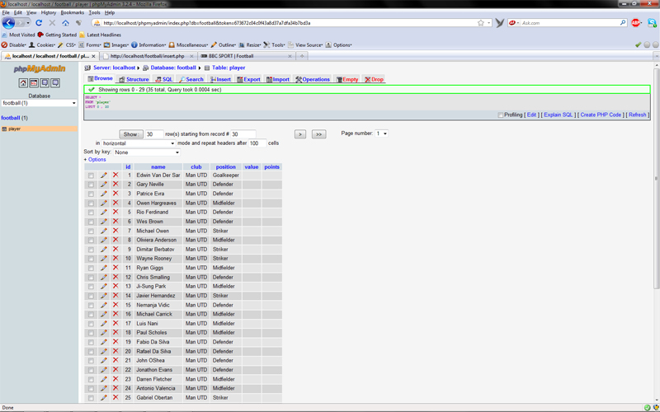Edit pencil for Patrice Evra
This screenshot has height=412, width=660.
pos(104,194)
